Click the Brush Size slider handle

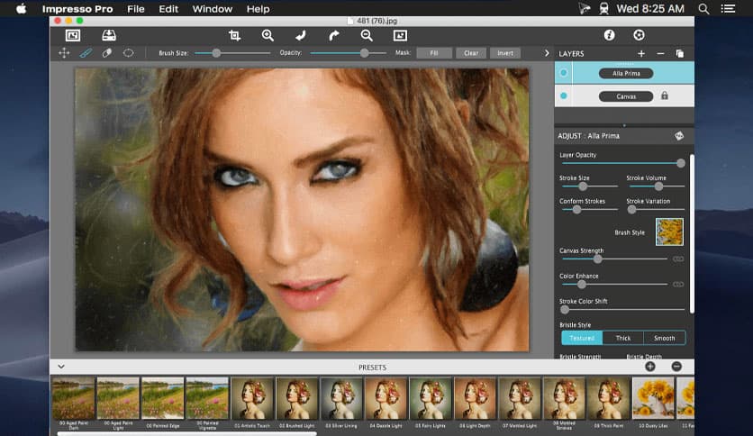[216, 53]
